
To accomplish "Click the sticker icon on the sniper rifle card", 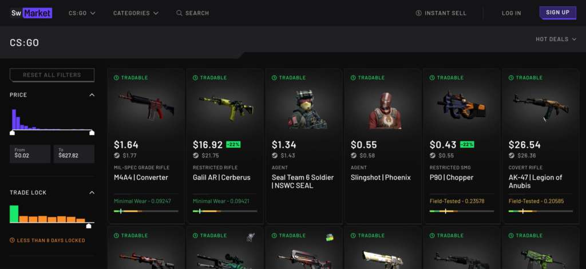I will pos(251,237).
